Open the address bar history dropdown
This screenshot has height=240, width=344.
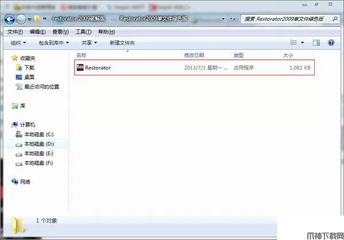click(223, 19)
